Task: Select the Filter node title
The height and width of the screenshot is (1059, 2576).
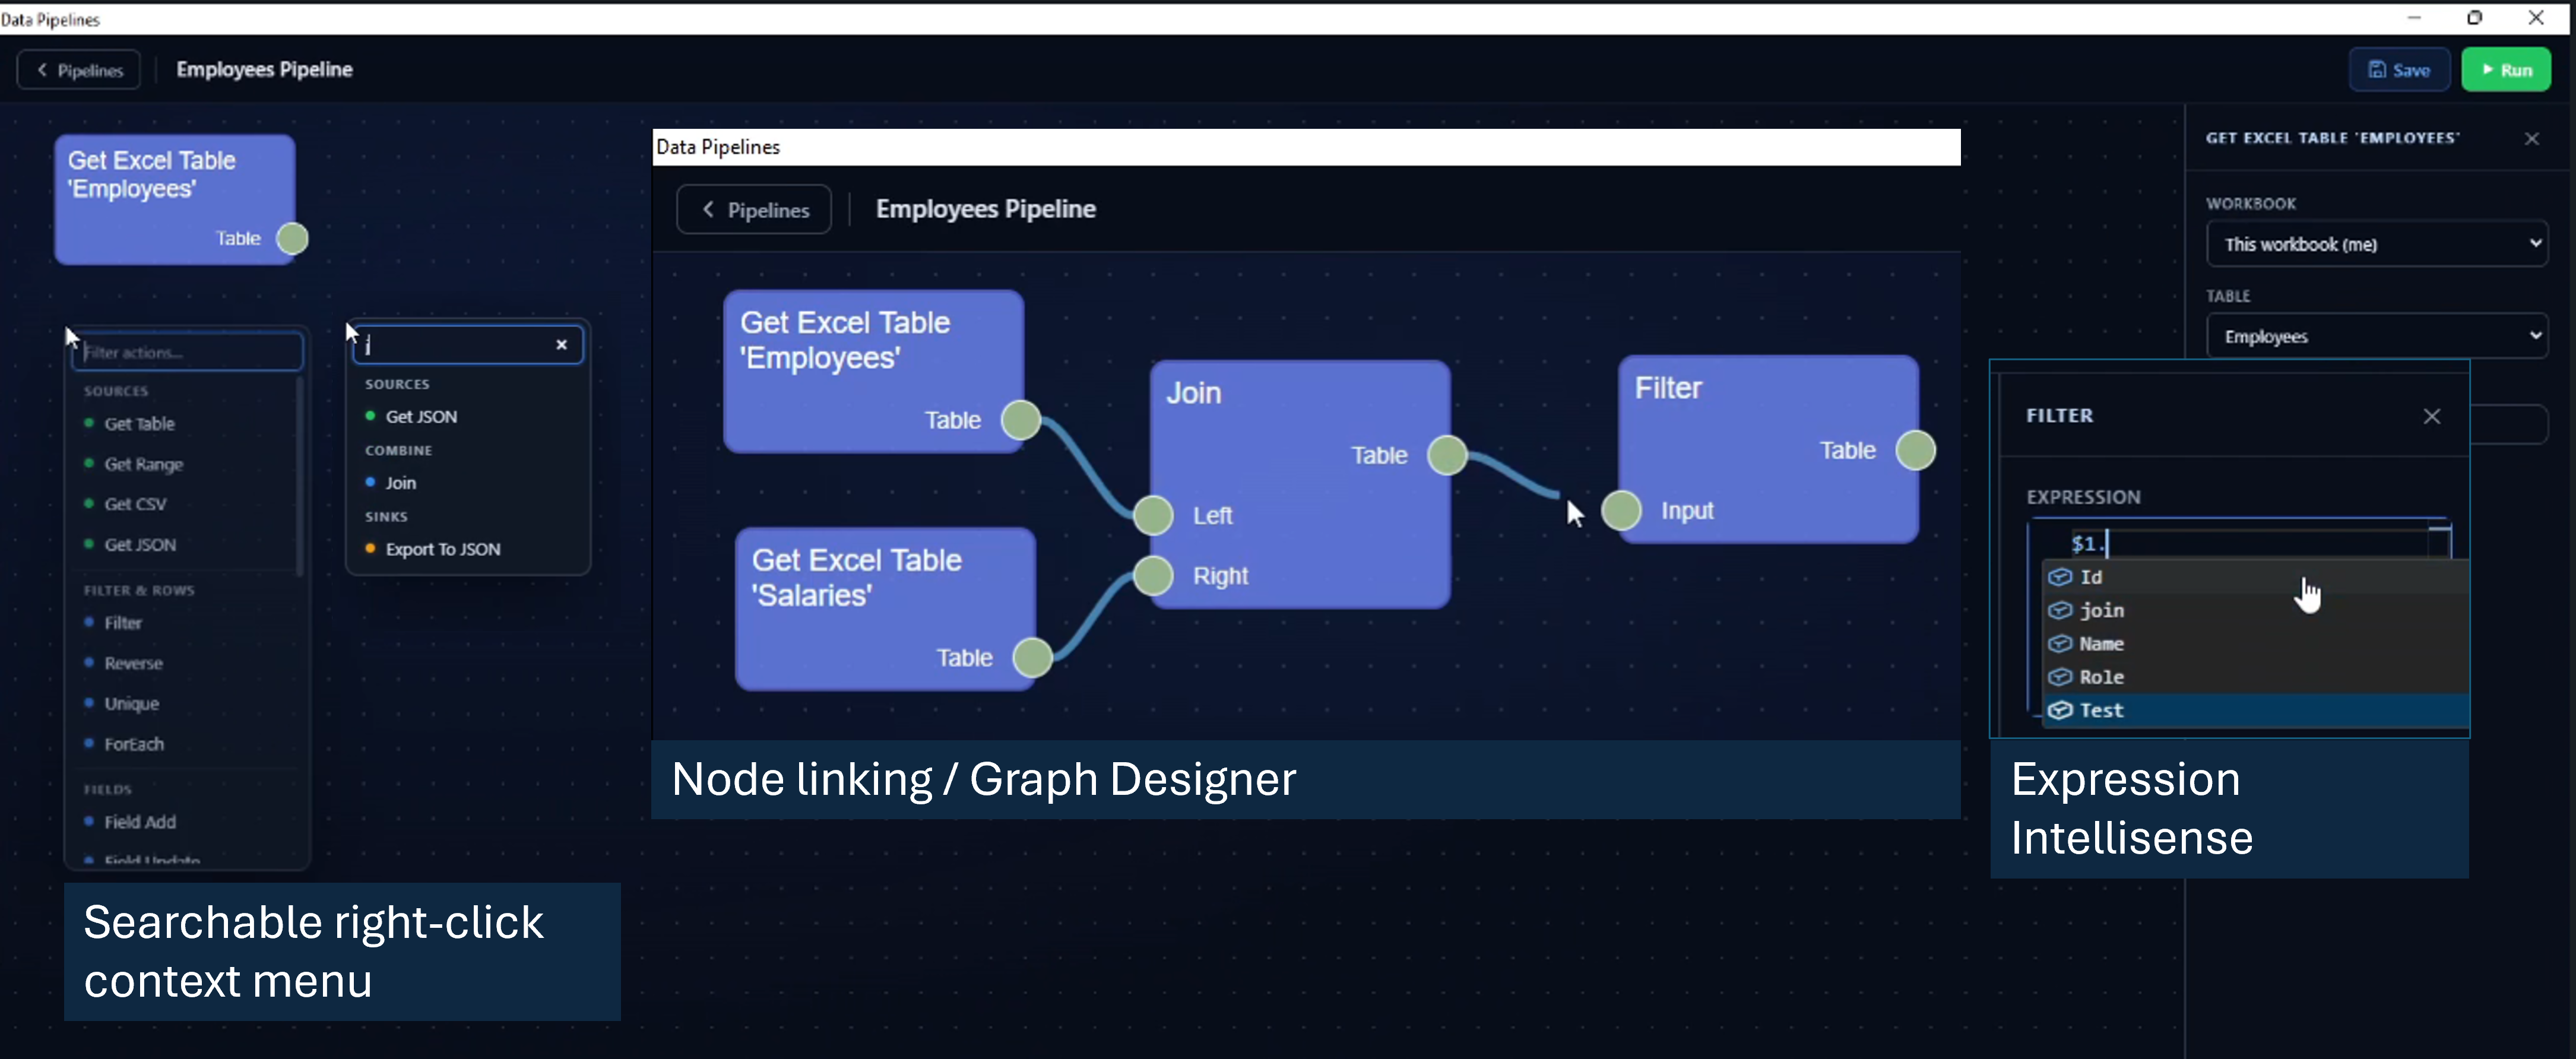Action: (1668, 388)
